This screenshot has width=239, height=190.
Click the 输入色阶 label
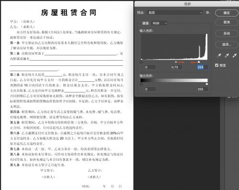tap(146, 31)
